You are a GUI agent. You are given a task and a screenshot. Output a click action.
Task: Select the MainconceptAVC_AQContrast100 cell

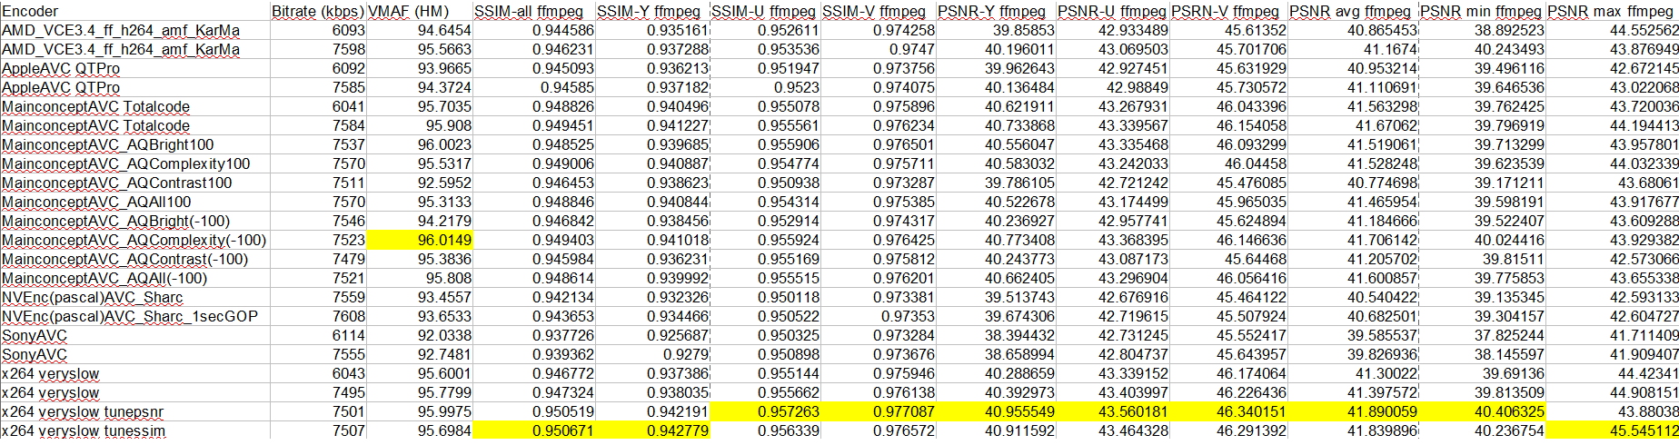coord(134,183)
